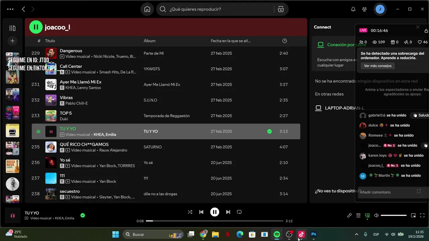
Task: Toggle shuffle in the player bar
Action: pos(190,212)
